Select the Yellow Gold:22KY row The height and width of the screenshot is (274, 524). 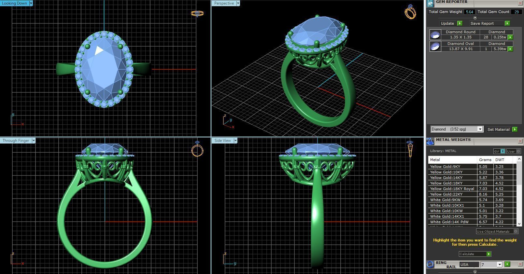pos(472,194)
